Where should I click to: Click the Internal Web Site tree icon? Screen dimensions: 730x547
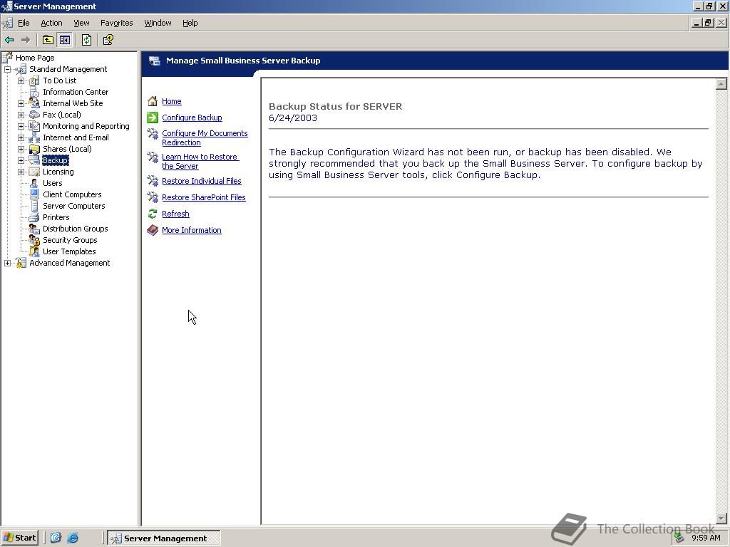pos(34,103)
